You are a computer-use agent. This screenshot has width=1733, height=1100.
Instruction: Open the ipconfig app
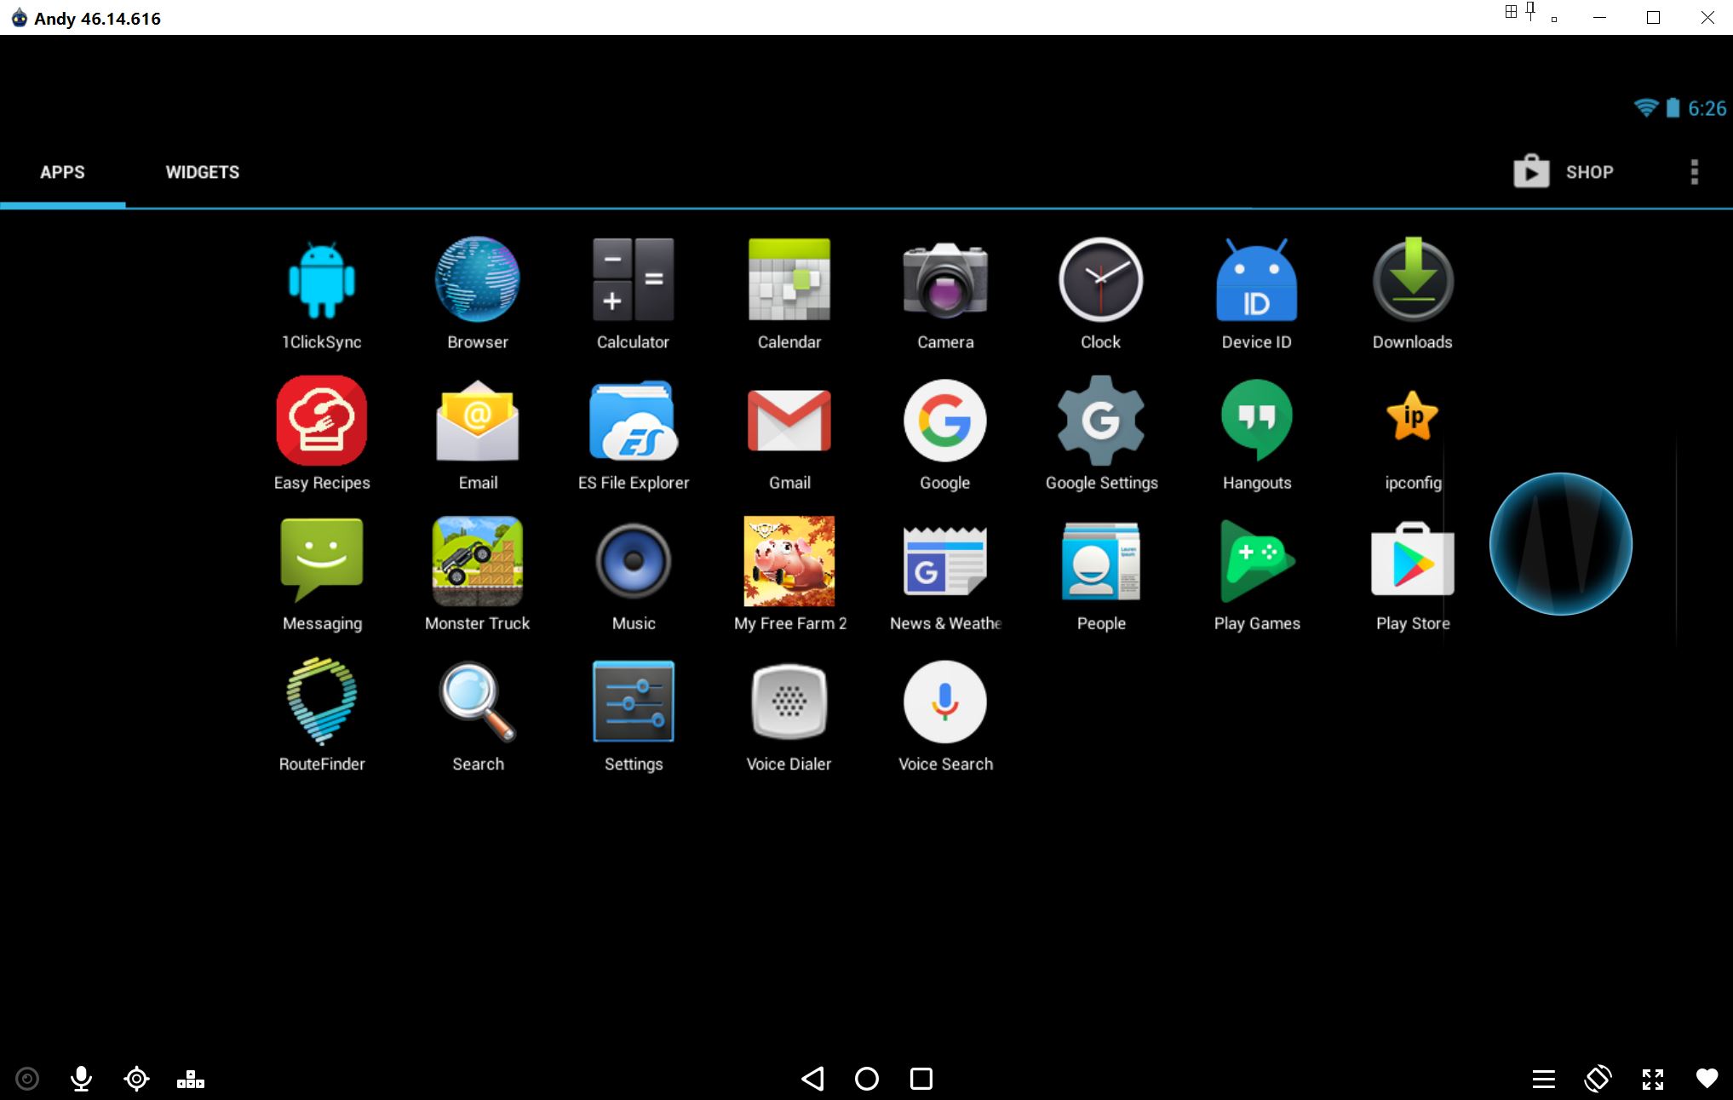1413,434
